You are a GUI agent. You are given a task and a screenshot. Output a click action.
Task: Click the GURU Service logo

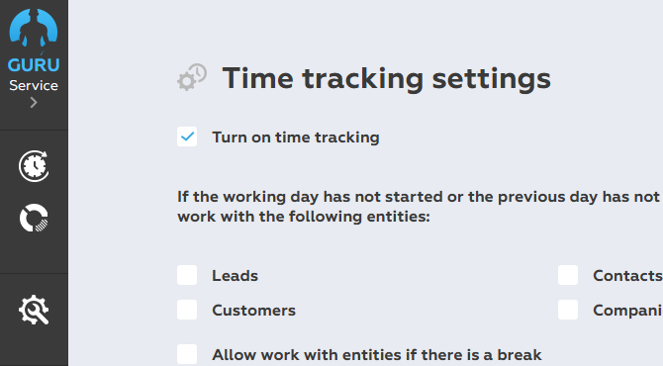pos(34,49)
